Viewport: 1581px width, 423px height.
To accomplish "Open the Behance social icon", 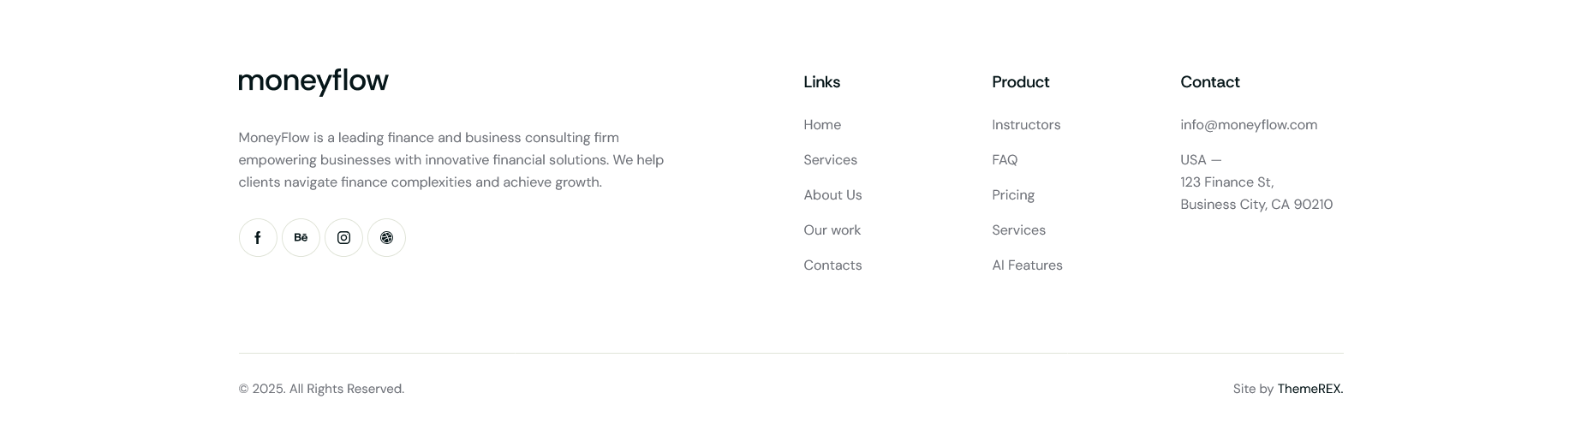I will [301, 238].
